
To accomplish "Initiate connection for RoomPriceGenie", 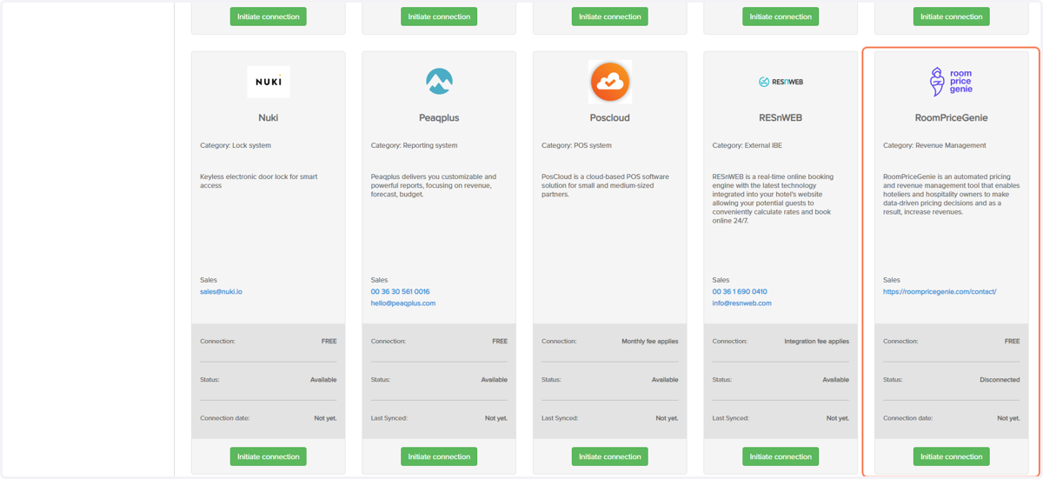I will tap(951, 456).
